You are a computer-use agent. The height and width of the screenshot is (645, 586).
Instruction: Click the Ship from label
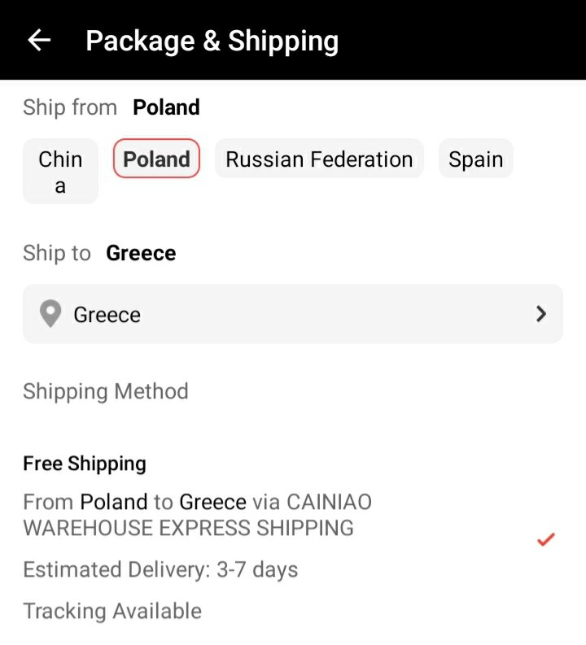tap(70, 107)
